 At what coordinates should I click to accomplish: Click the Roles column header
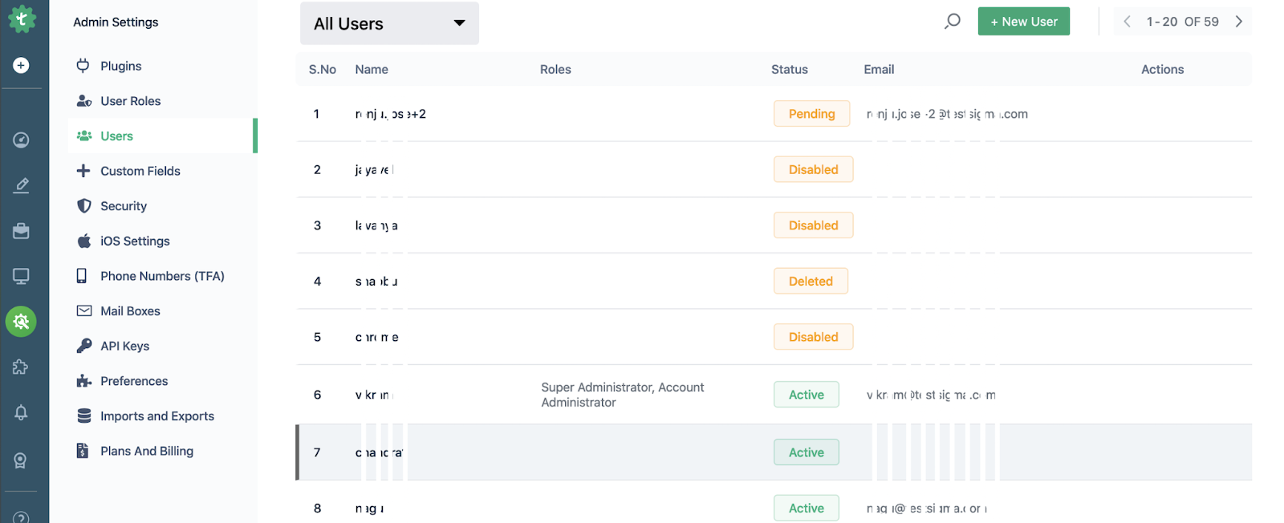(555, 70)
